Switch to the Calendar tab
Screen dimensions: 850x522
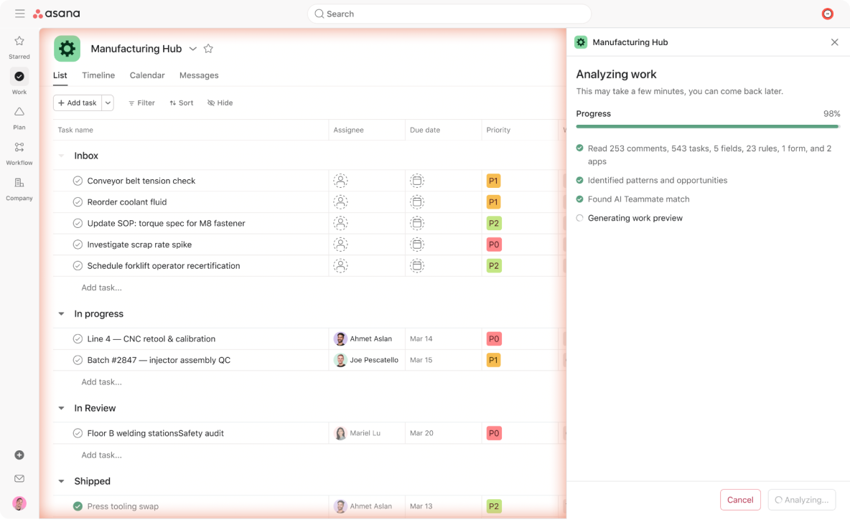[x=147, y=75]
